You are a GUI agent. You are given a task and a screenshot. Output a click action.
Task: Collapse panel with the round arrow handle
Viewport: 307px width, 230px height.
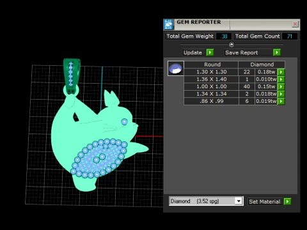tap(232, 45)
